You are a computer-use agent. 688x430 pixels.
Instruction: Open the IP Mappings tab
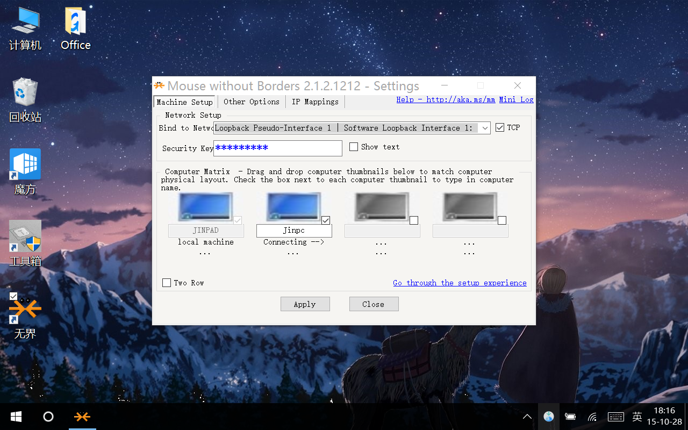(315, 102)
